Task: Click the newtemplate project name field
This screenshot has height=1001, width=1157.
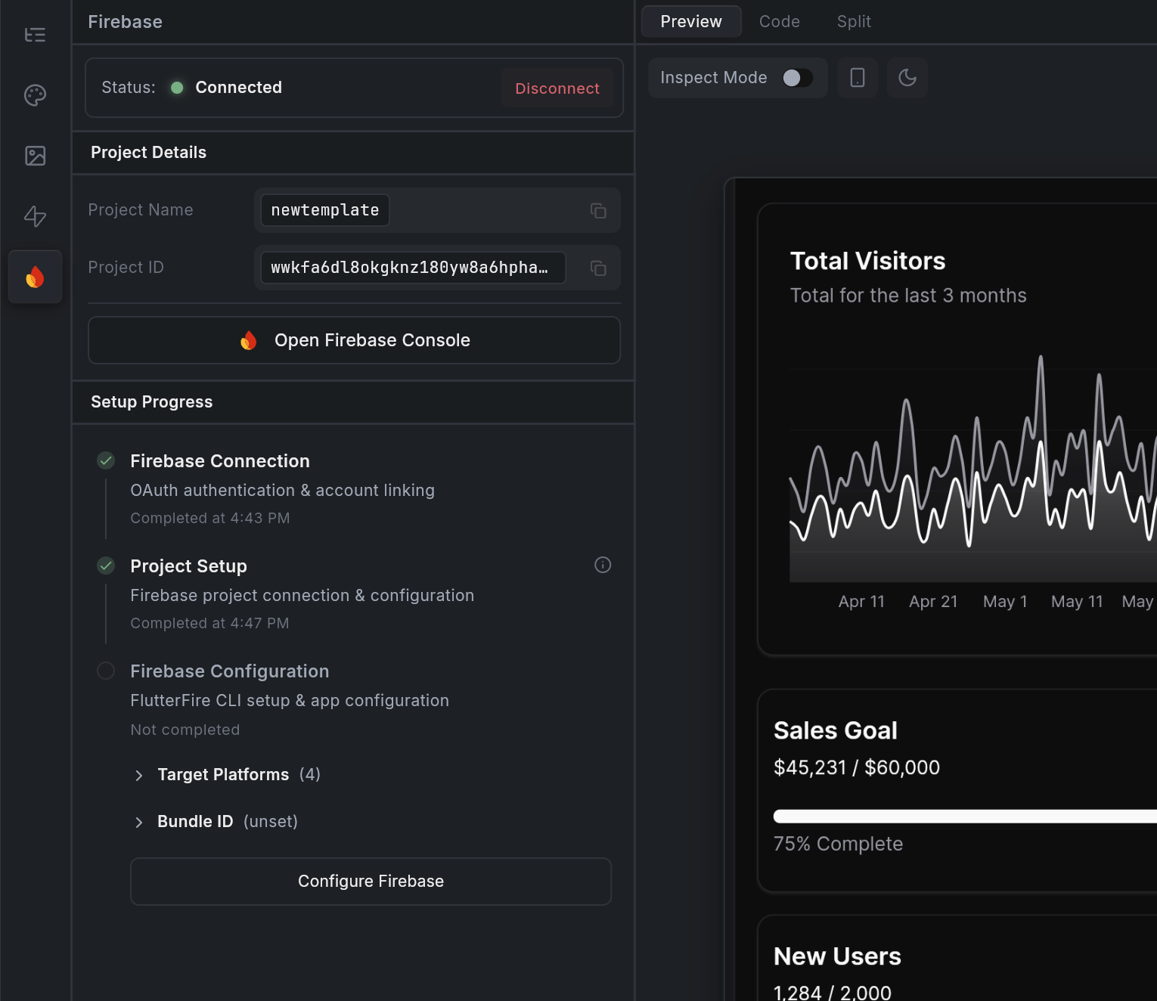Action: pos(325,210)
